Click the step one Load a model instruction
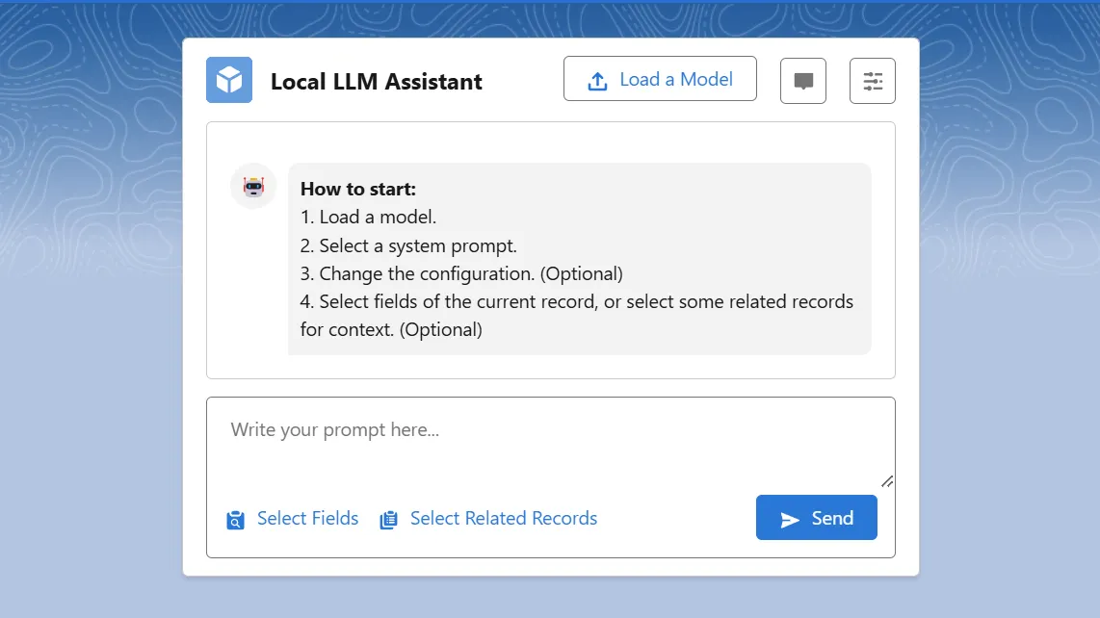 click(x=368, y=217)
